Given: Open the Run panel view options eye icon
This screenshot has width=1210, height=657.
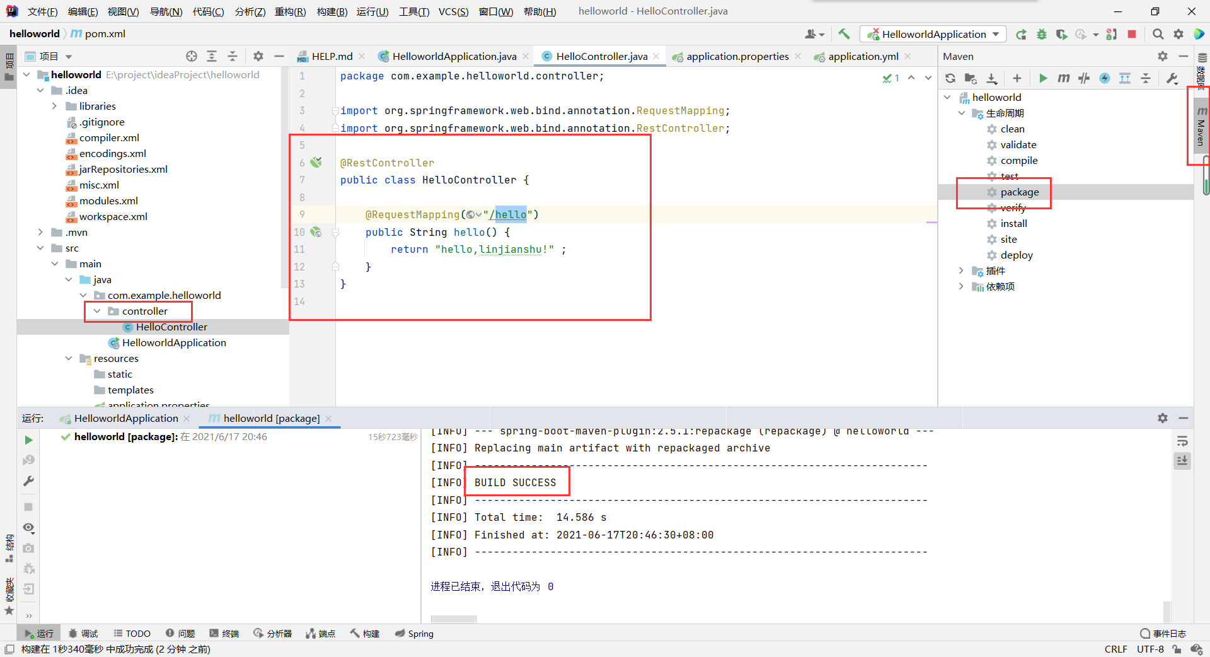Looking at the screenshot, I should [28, 528].
